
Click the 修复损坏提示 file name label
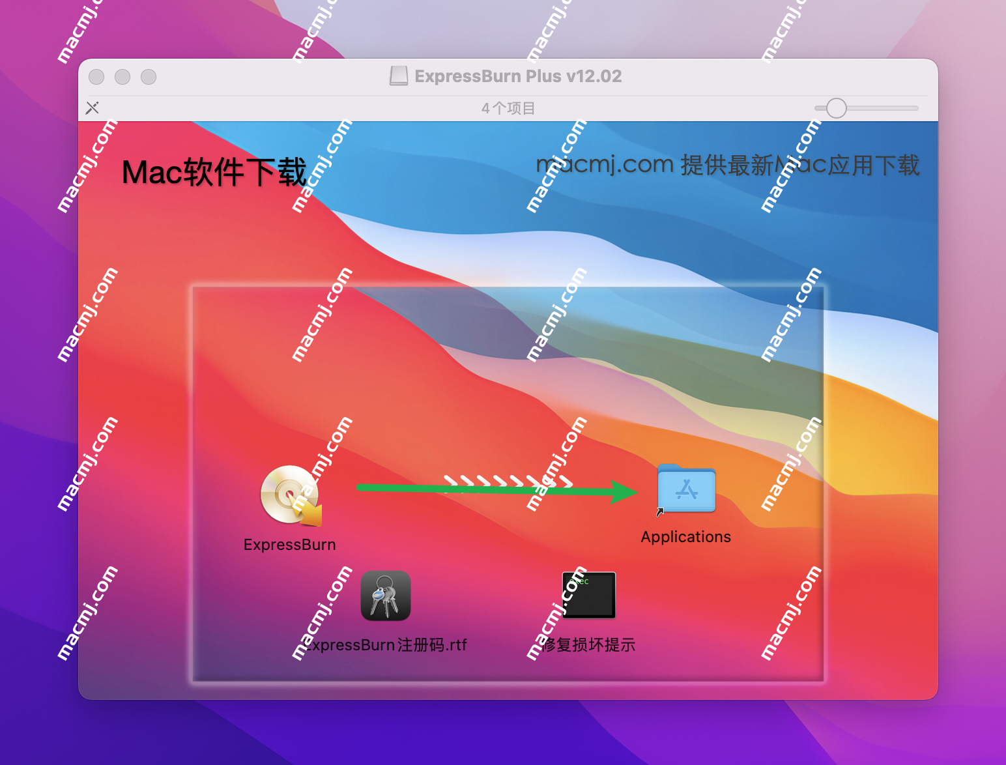coord(589,645)
